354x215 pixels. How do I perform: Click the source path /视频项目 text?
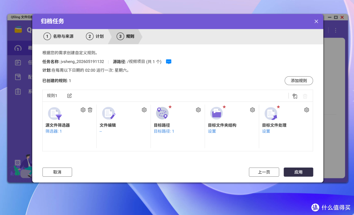point(136,62)
